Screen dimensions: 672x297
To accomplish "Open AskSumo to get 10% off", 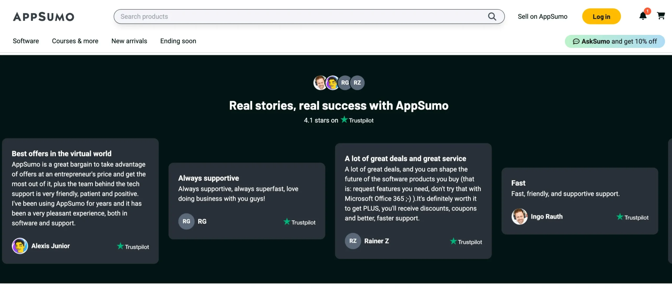I will point(614,41).
